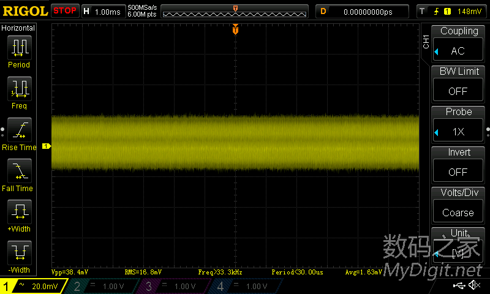Click the STOP run status indicator
Viewport: 490px width, 294px height.
coord(65,10)
